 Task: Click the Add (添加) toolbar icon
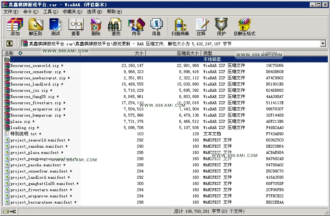click(15, 27)
